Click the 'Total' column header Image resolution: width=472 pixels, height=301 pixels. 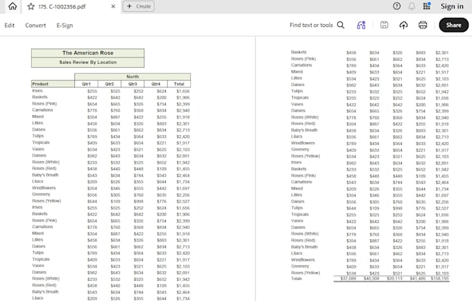coord(179,84)
